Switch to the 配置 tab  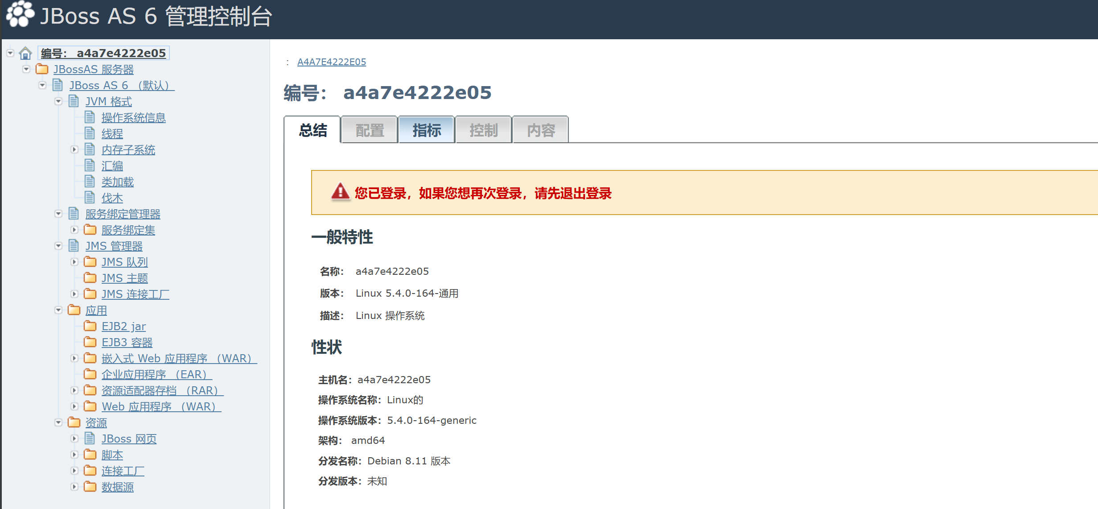pyautogui.click(x=370, y=130)
